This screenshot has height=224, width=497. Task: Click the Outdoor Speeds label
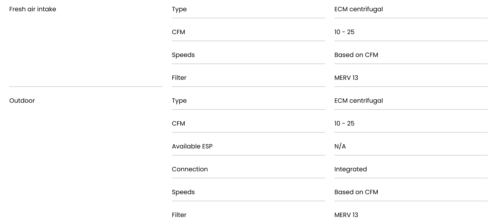pos(183,192)
